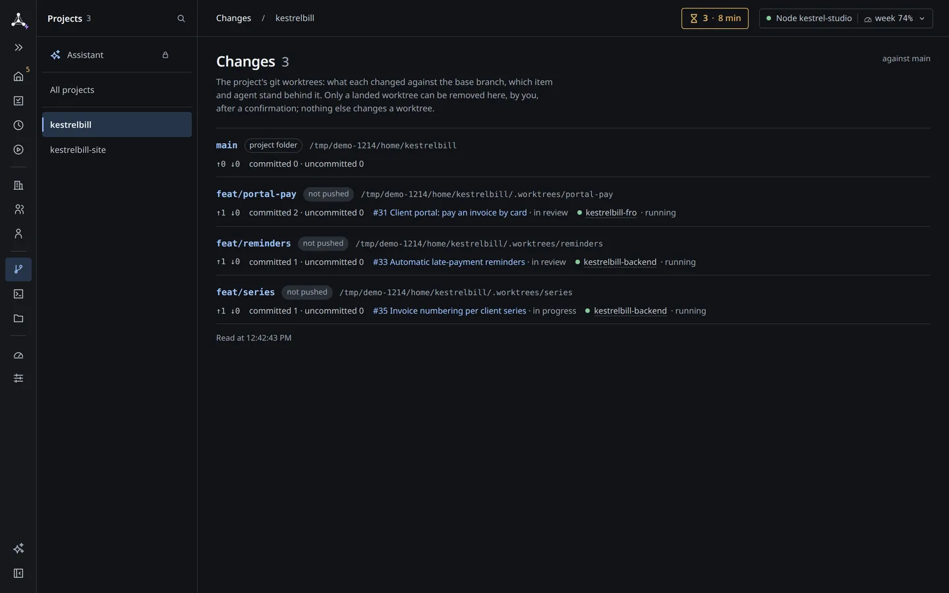Open item #33 Automatic late-payment reminders
Image resolution: width=949 pixels, height=593 pixels.
pyautogui.click(x=449, y=262)
